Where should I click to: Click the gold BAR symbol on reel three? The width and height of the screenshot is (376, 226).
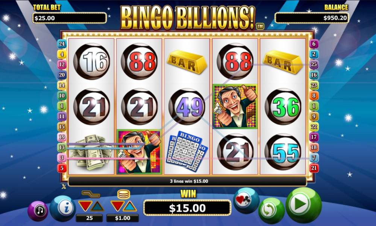coord(187,61)
